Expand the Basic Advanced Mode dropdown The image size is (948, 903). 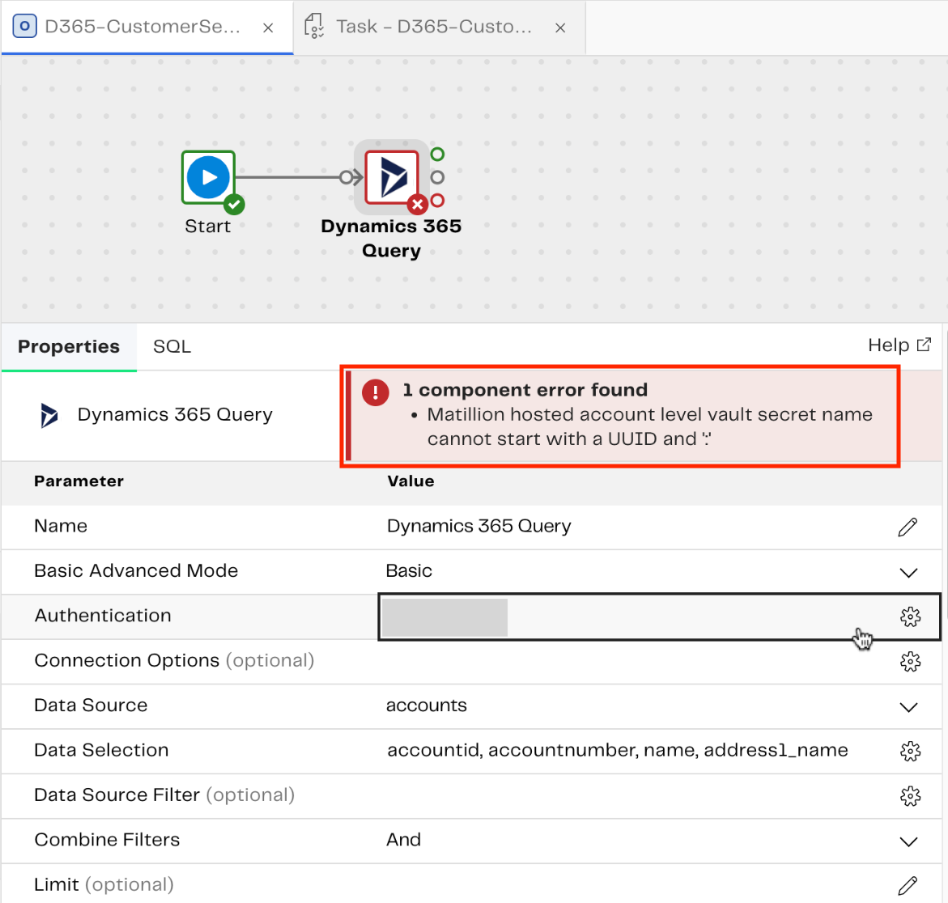[x=908, y=572]
